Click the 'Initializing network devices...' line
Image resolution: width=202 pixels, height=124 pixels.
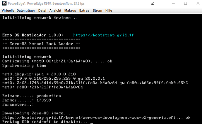coord(40,18)
